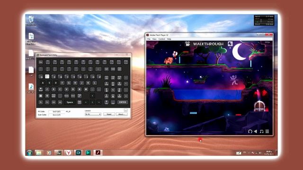The width and height of the screenshot is (303, 170).
Task: Expand the Layout dropdown in Keyboard Test Utility
Action: click(93, 114)
